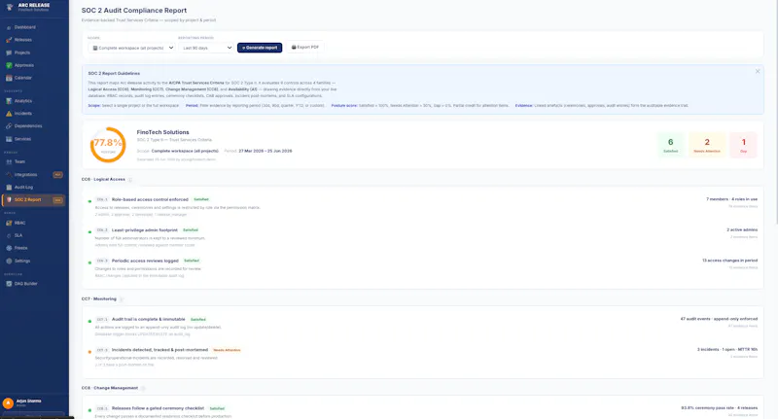Click the Dependencies link icon
Screen dimensions: 778x419
pos(9,126)
